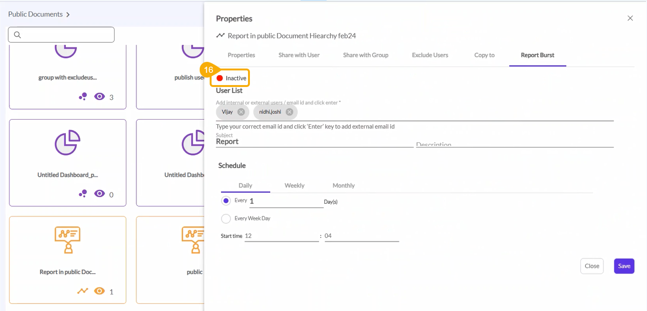The height and width of the screenshot is (311, 647).
Task: Remove nidhi.joshi chip from User List
Action: pyautogui.click(x=289, y=112)
